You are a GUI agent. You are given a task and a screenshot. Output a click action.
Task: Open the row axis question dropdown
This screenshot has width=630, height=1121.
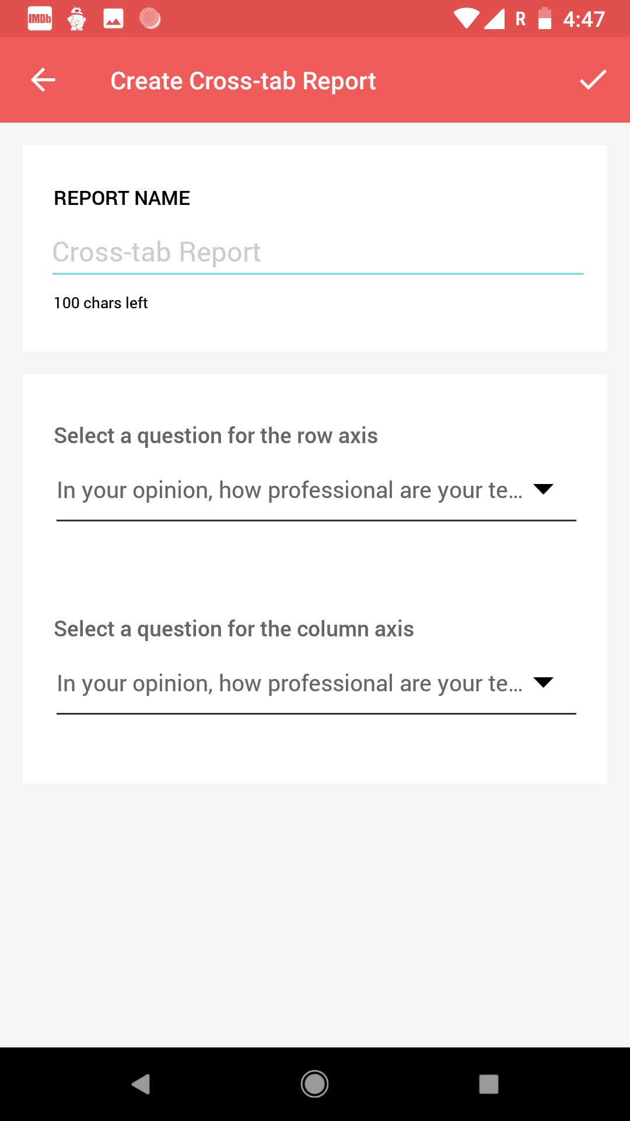(315, 490)
